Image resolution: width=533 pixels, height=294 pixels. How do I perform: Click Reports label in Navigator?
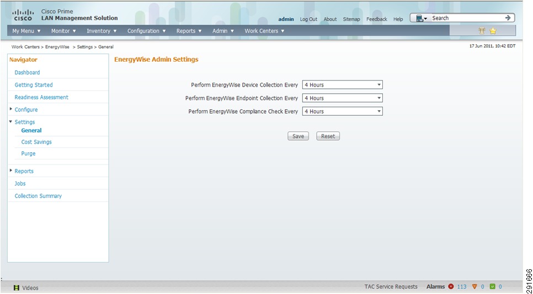24,171
